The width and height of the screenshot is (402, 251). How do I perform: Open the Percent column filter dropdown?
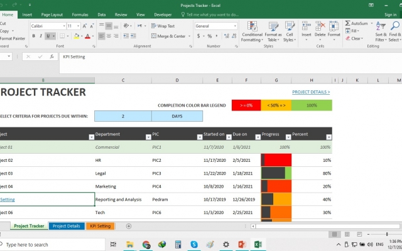(x=329, y=137)
